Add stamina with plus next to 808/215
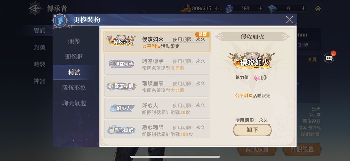Image resolution: width=350 pixels, height=161 pixels. 216,8
